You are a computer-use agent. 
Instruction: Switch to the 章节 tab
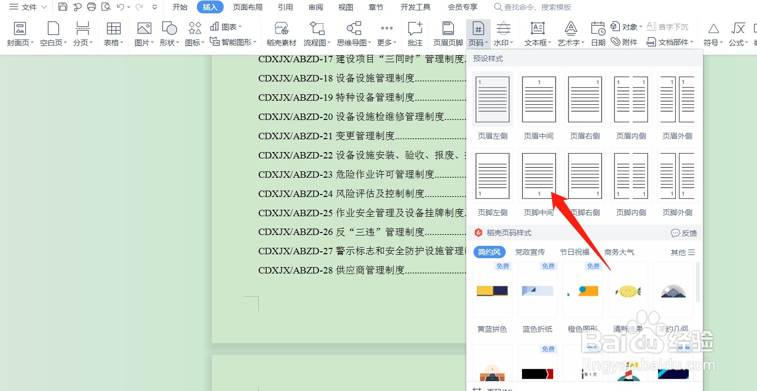coord(376,7)
